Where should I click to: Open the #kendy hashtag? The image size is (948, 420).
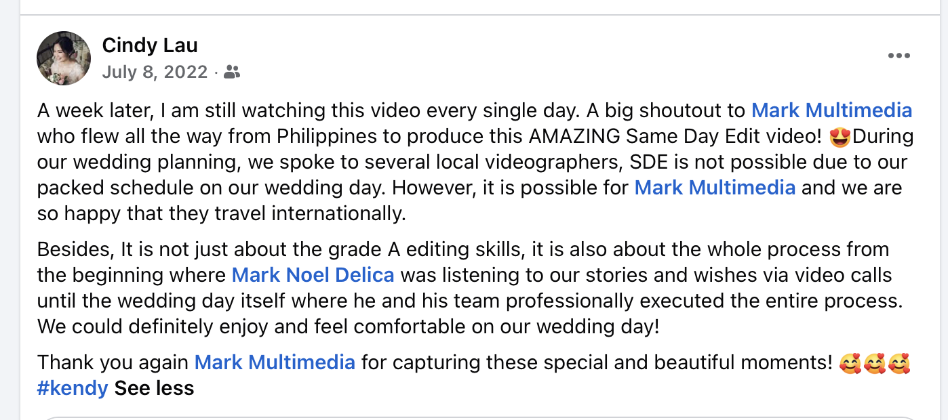[73, 388]
